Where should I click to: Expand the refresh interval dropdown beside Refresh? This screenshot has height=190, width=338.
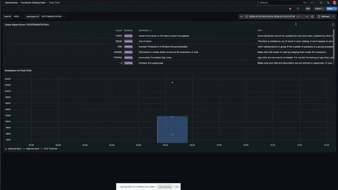pos(333,16)
